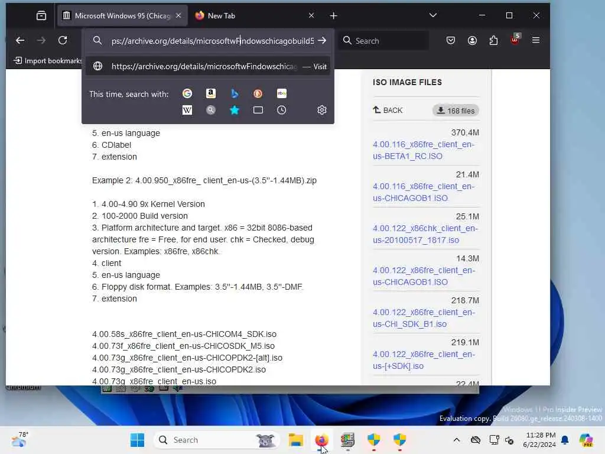Viewport: 605px width, 454px height.
Task: Switch to the Microsoft Windows 95 (Chicago) tab
Action: click(122, 16)
